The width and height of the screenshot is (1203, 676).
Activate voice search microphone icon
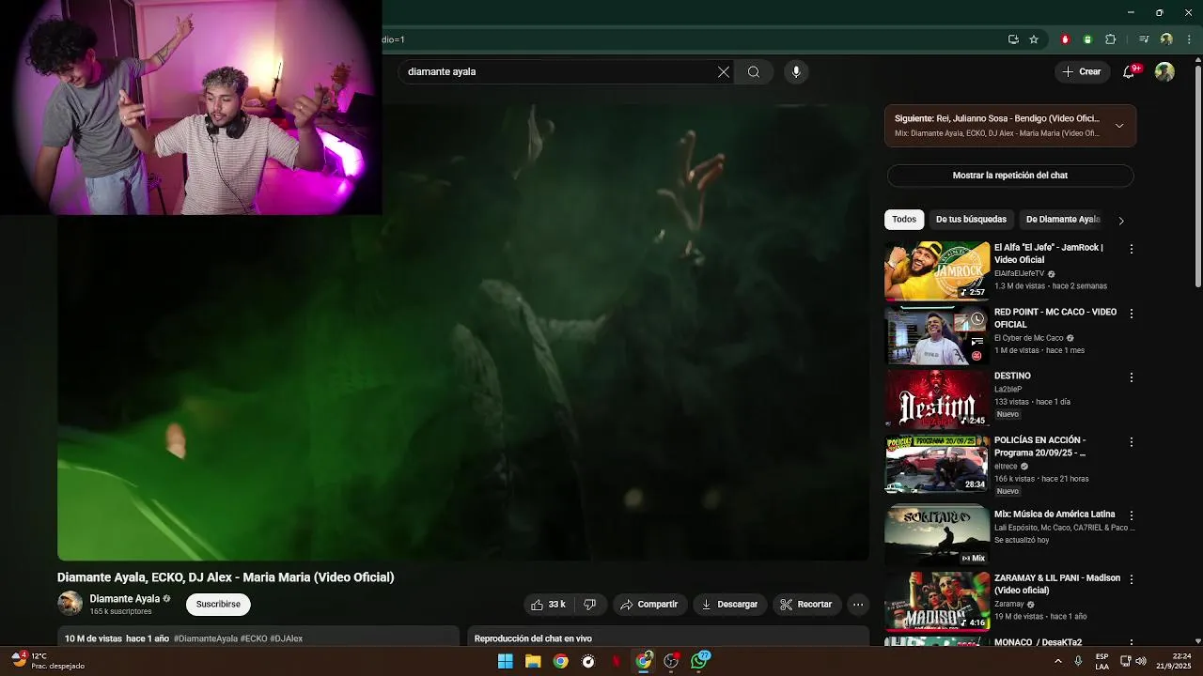pos(796,71)
